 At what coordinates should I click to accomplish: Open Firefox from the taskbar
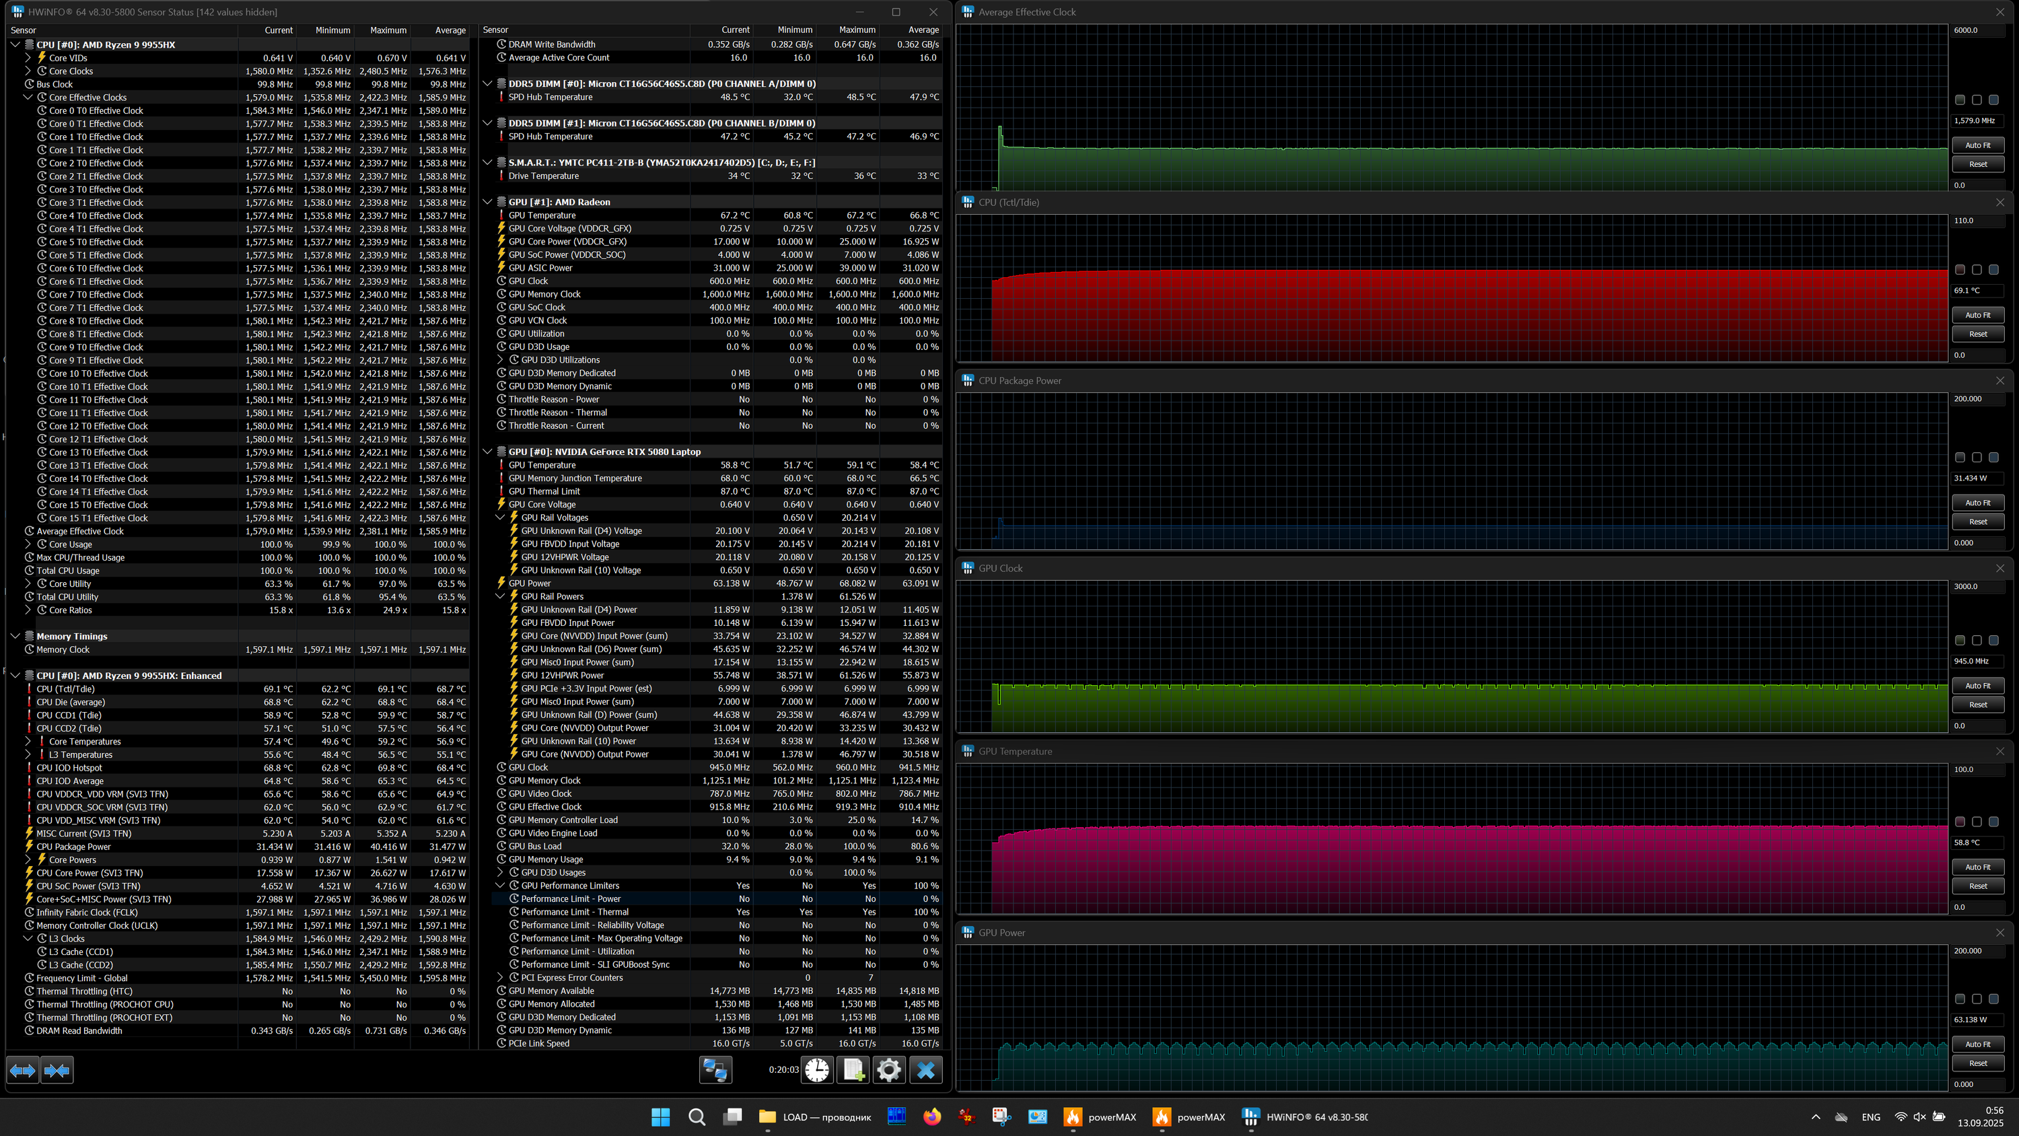tap(931, 1117)
